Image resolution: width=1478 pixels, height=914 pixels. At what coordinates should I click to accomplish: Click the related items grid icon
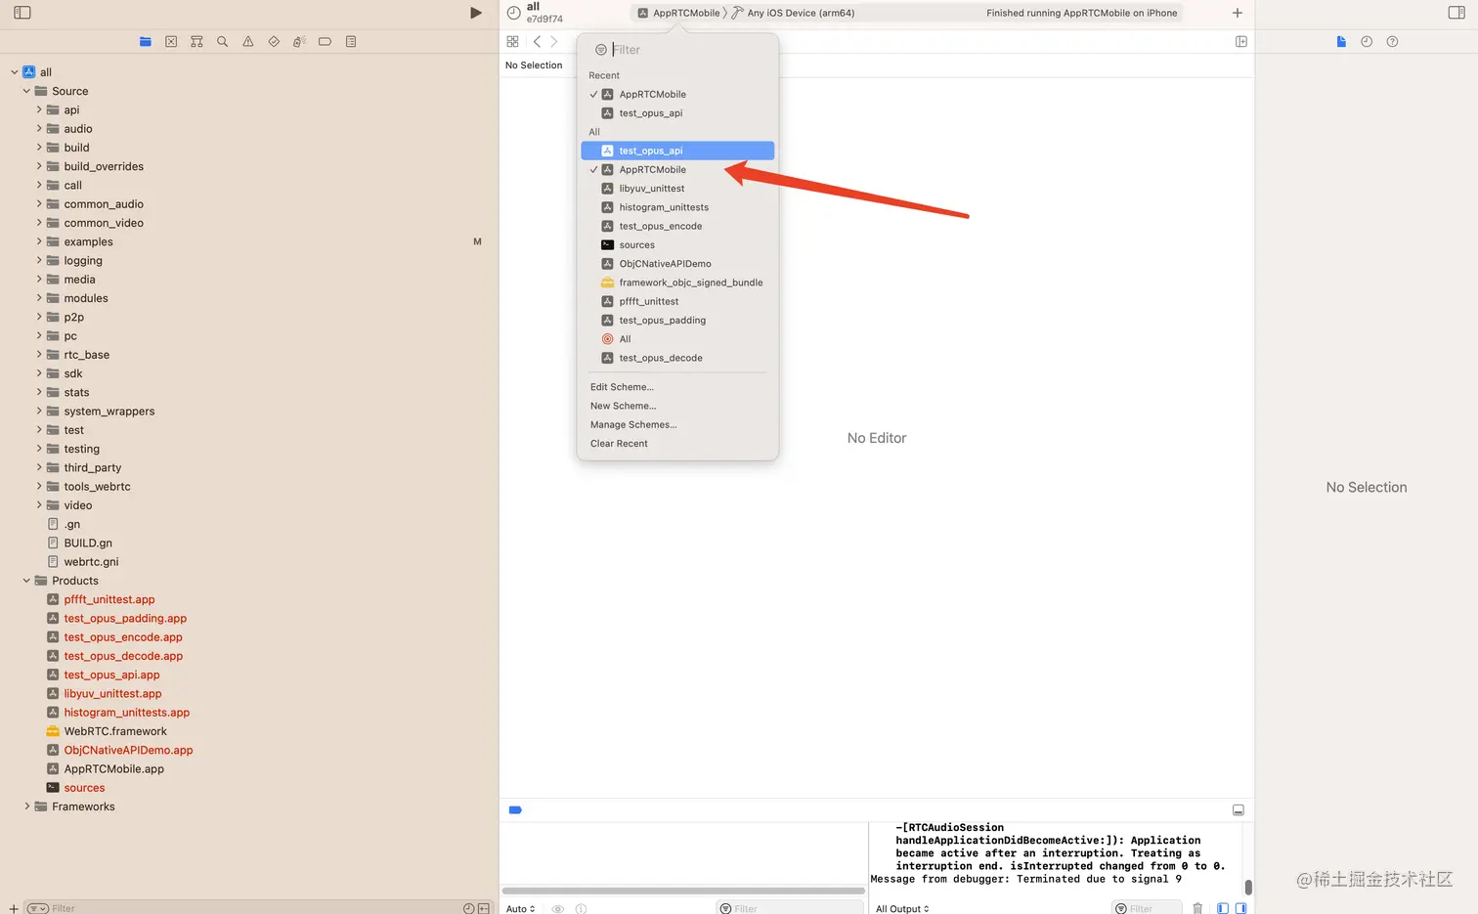pyautogui.click(x=512, y=41)
